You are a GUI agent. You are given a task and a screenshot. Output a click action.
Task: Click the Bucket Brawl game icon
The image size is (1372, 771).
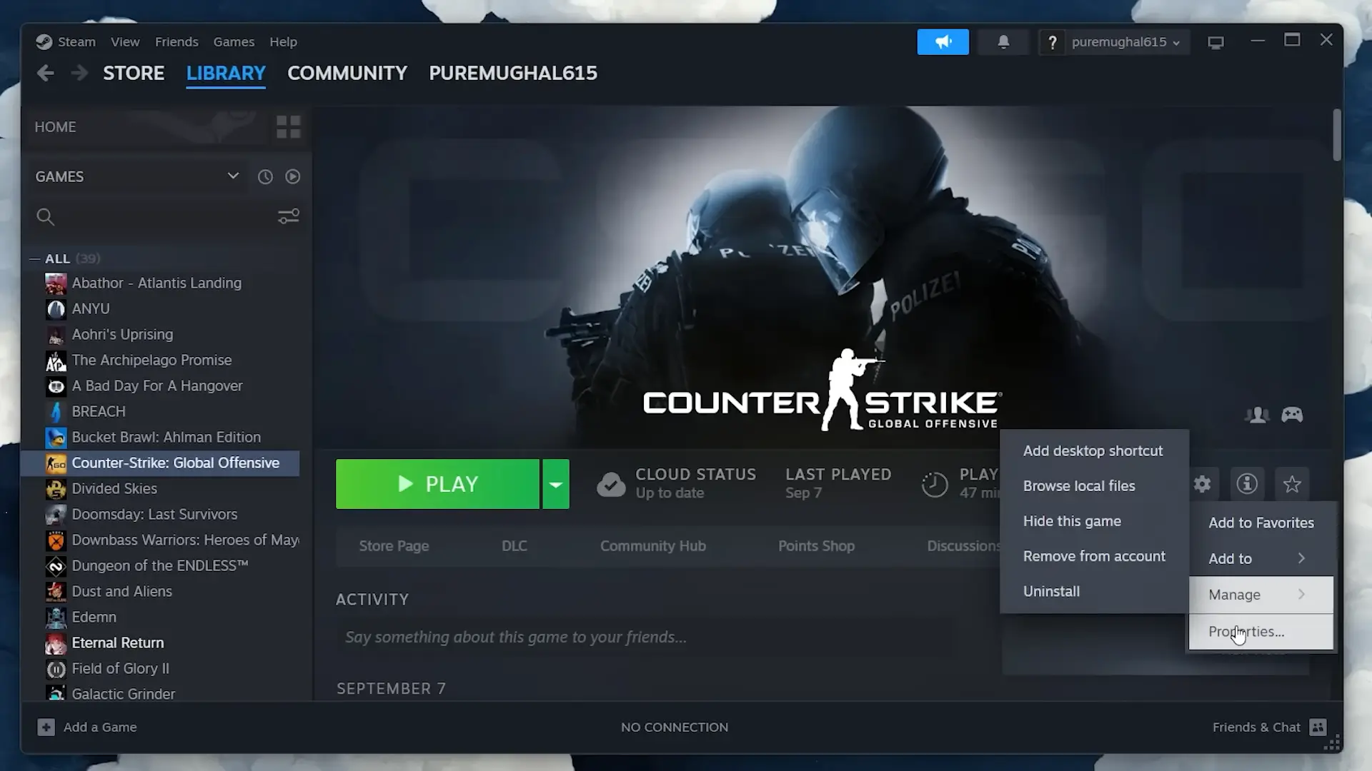(56, 438)
